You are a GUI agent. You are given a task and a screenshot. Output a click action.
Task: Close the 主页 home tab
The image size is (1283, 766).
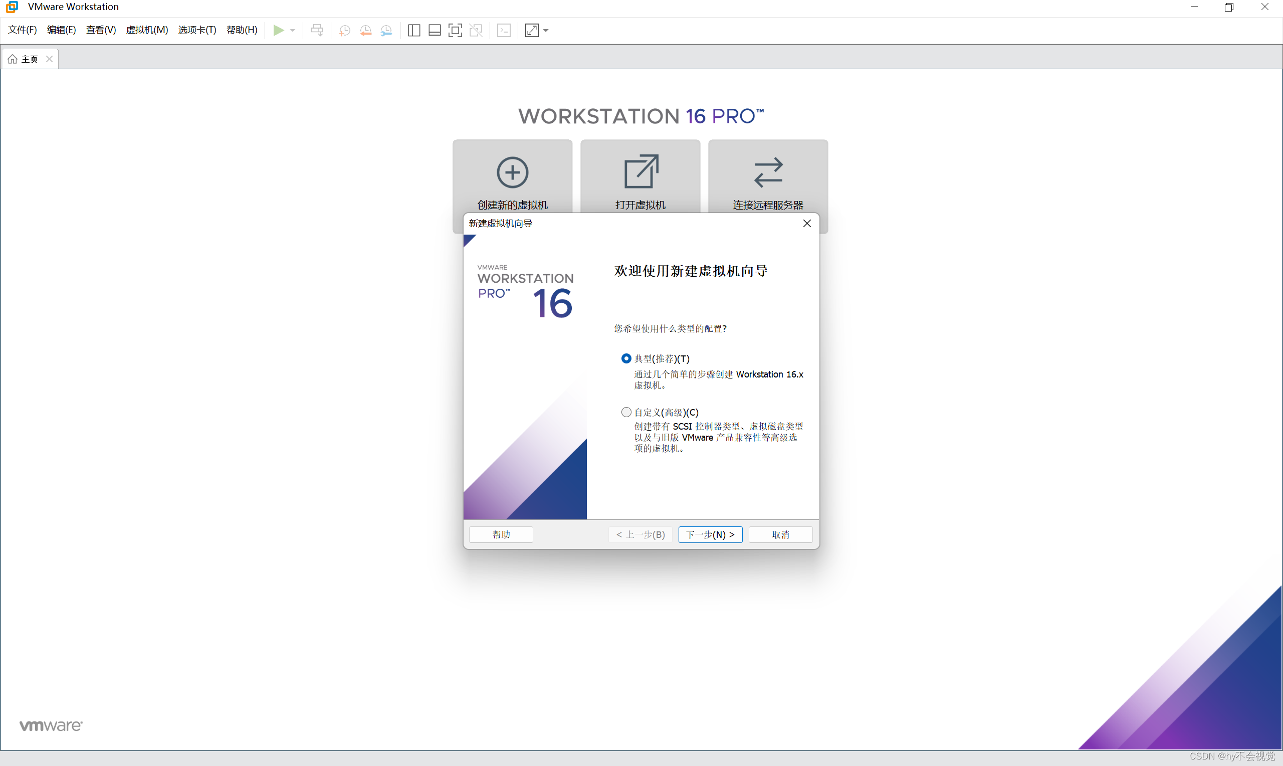click(50, 59)
